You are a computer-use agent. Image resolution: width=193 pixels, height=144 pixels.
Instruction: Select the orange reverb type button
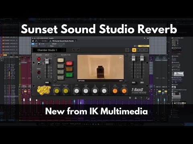tap(69, 69)
